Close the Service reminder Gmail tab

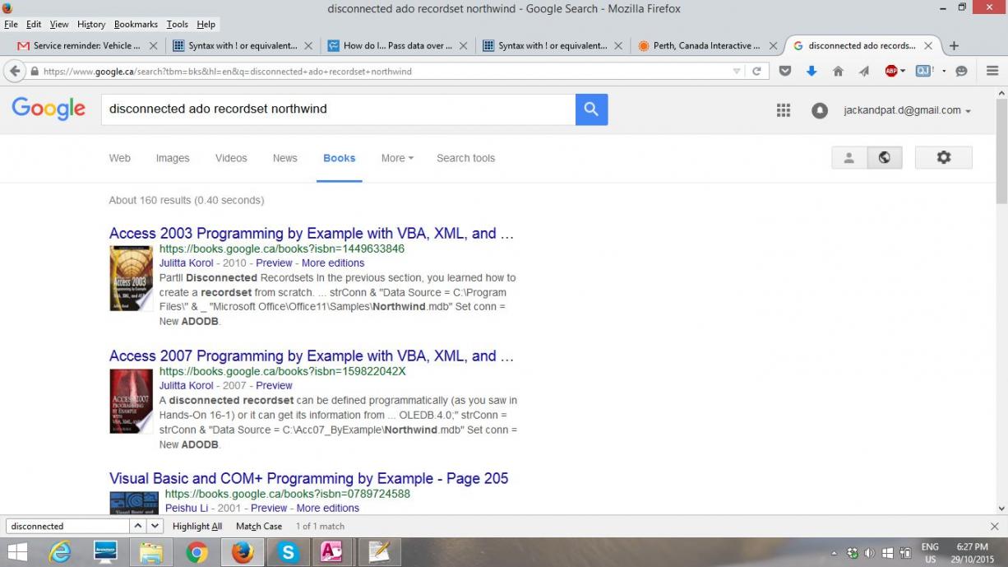coord(153,46)
